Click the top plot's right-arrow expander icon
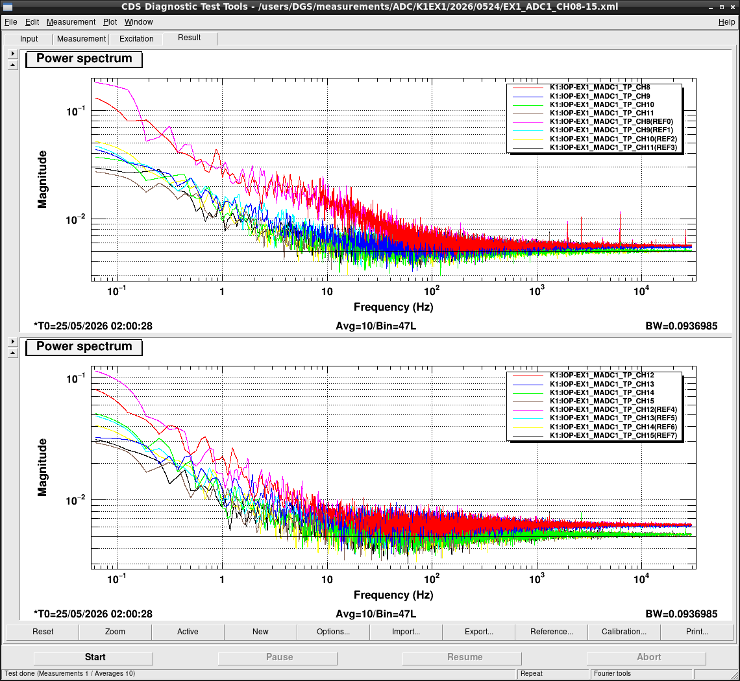The width and height of the screenshot is (740, 681). click(x=13, y=54)
